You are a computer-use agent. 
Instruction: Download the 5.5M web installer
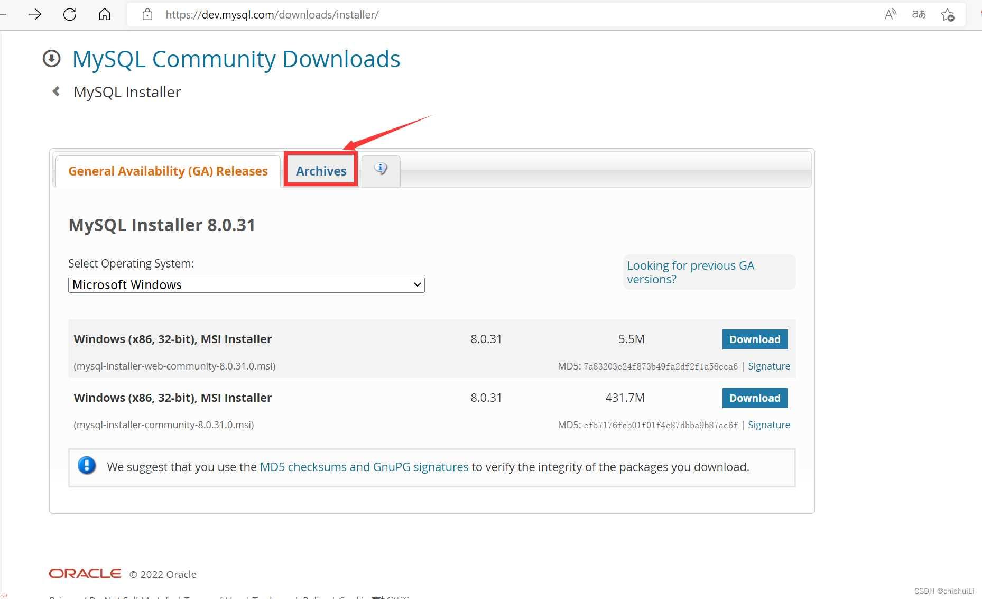point(755,339)
